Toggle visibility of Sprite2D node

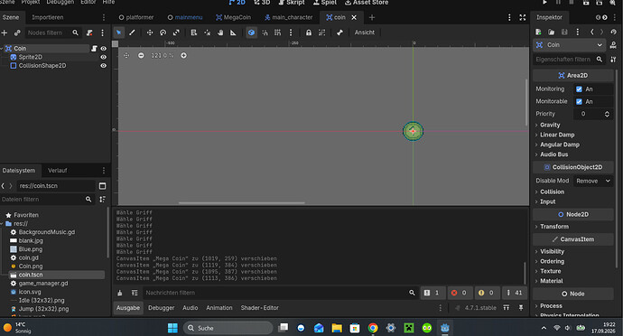(x=103, y=57)
